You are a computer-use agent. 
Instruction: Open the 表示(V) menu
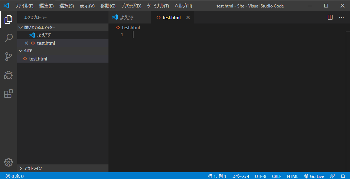tap(87, 6)
